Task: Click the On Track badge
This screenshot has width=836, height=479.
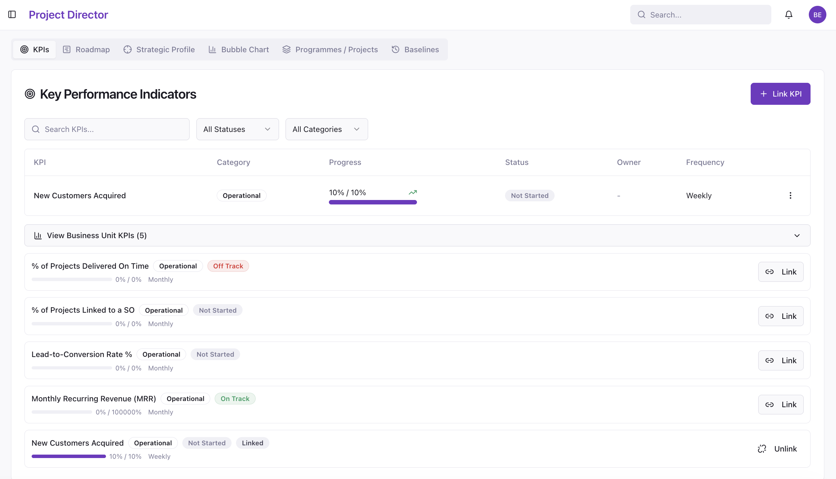Action: (235, 399)
